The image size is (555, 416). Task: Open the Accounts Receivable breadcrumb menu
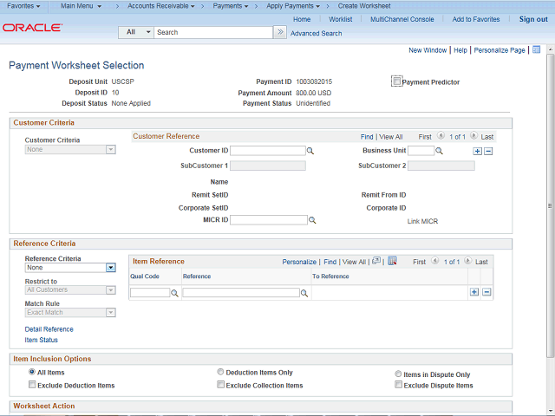(x=161, y=6)
